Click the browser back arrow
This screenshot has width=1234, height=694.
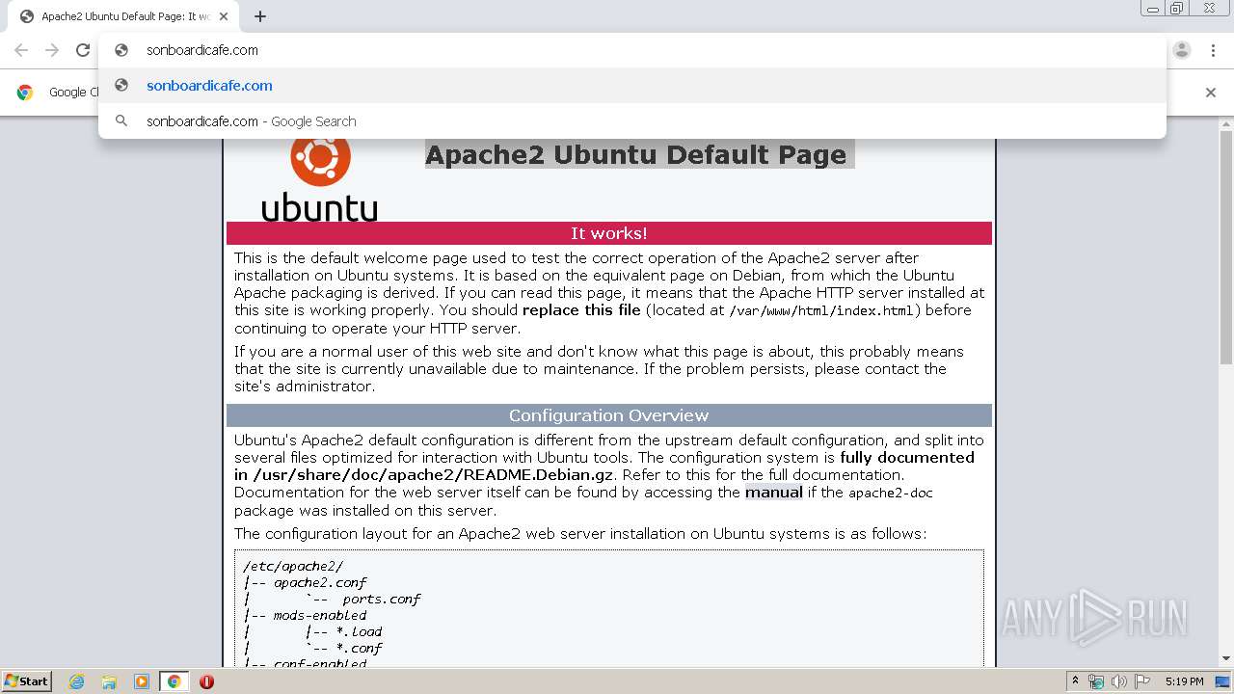[x=21, y=50]
